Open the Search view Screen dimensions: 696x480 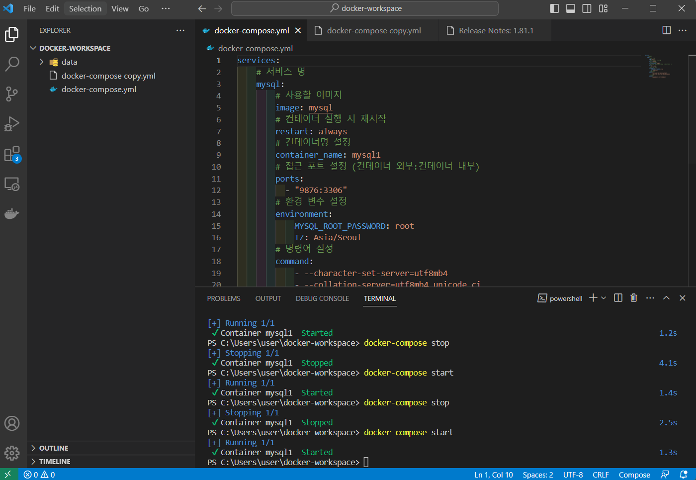point(12,64)
